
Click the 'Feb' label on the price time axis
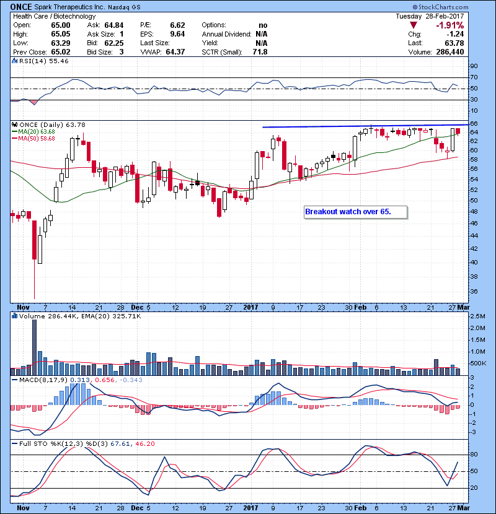coord(360,307)
